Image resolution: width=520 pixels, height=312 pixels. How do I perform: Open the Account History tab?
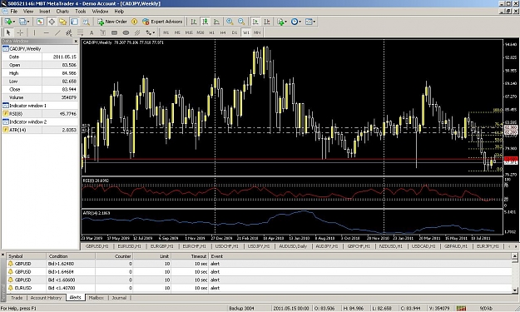click(46, 298)
